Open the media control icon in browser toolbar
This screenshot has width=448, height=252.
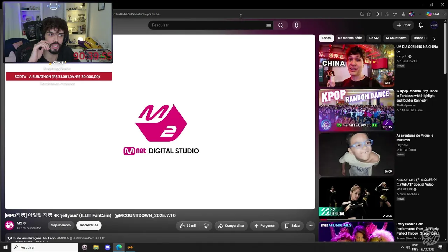pos(387,14)
